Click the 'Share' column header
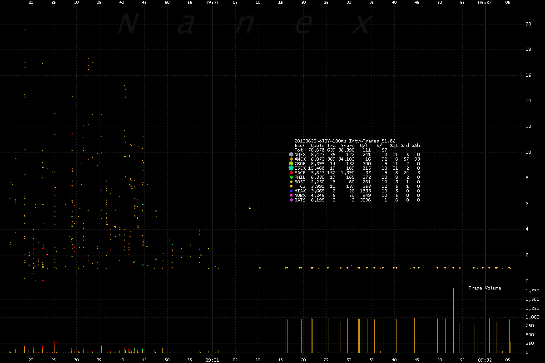 click(x=348, y=146)
